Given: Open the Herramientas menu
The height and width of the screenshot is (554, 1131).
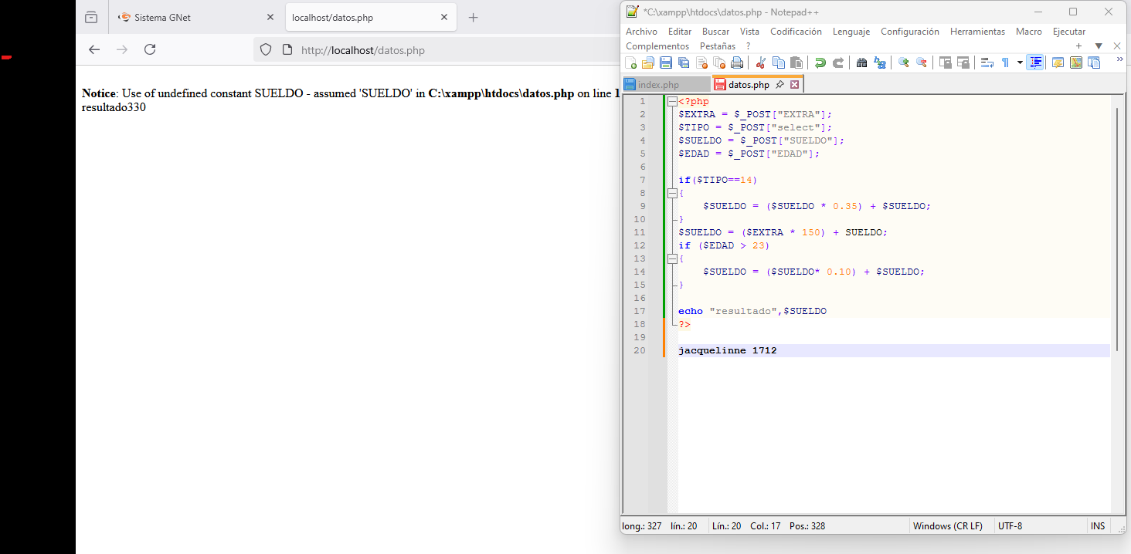Looking at the screenshot, I should click(x=978, y=32).
